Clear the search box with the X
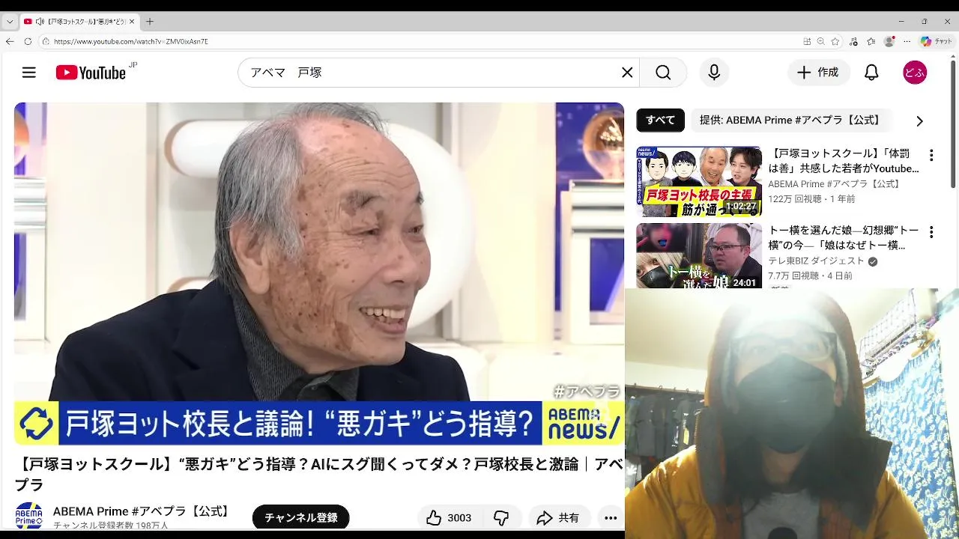This screenshot has height=539, width=959. tap(627, 73)
